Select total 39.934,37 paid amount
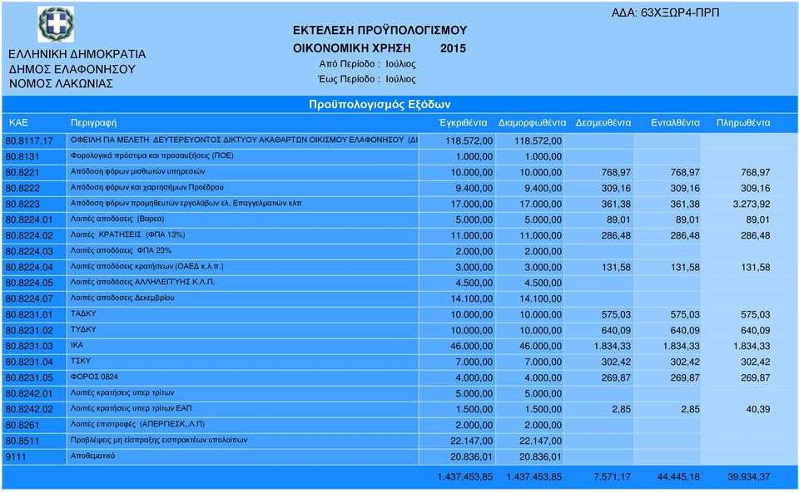799x493 pixels. (749, 477)
